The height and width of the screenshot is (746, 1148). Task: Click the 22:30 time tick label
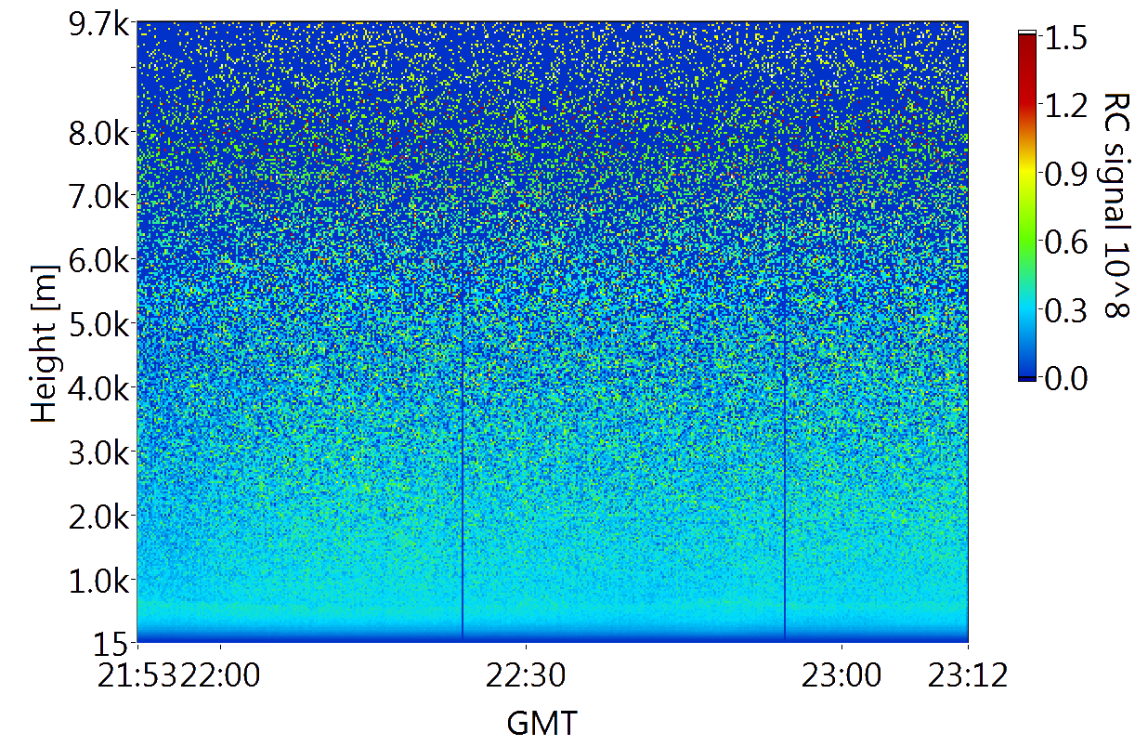click(x=527, y=676)
